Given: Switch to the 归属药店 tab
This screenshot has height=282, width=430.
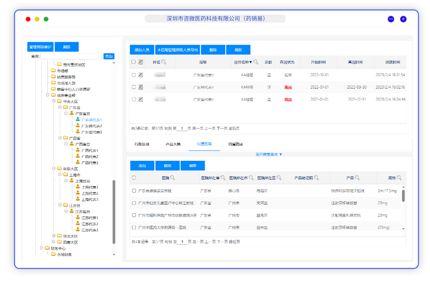Looking at the screenshot, I should 235,144.
